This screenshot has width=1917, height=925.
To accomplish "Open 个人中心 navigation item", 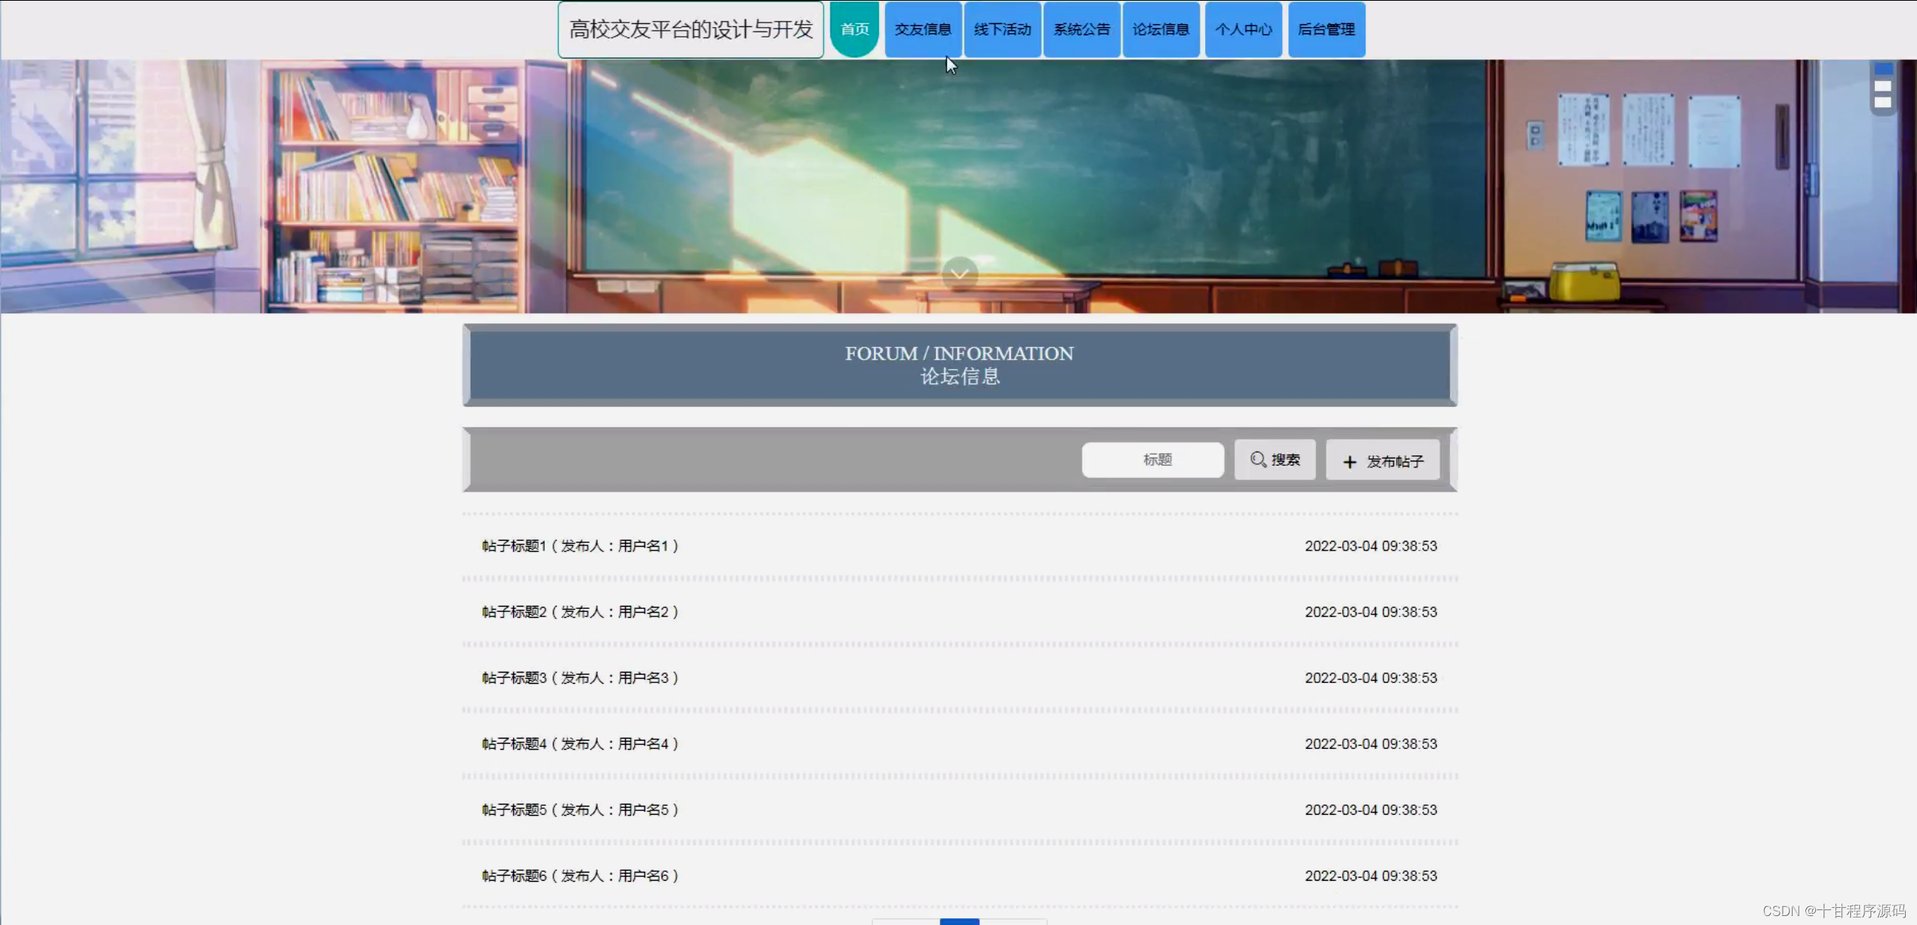I will [x=1243, y=29].
